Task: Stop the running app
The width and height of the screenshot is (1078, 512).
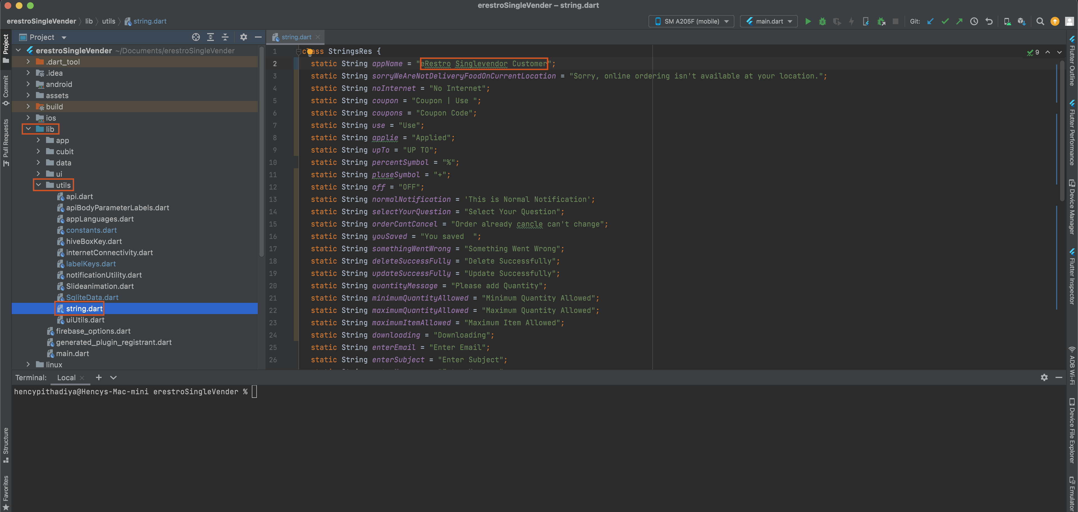Action: pos(896,21)
